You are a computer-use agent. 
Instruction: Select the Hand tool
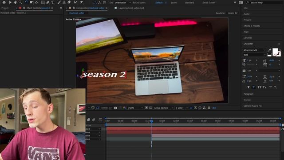coord(15,2)
